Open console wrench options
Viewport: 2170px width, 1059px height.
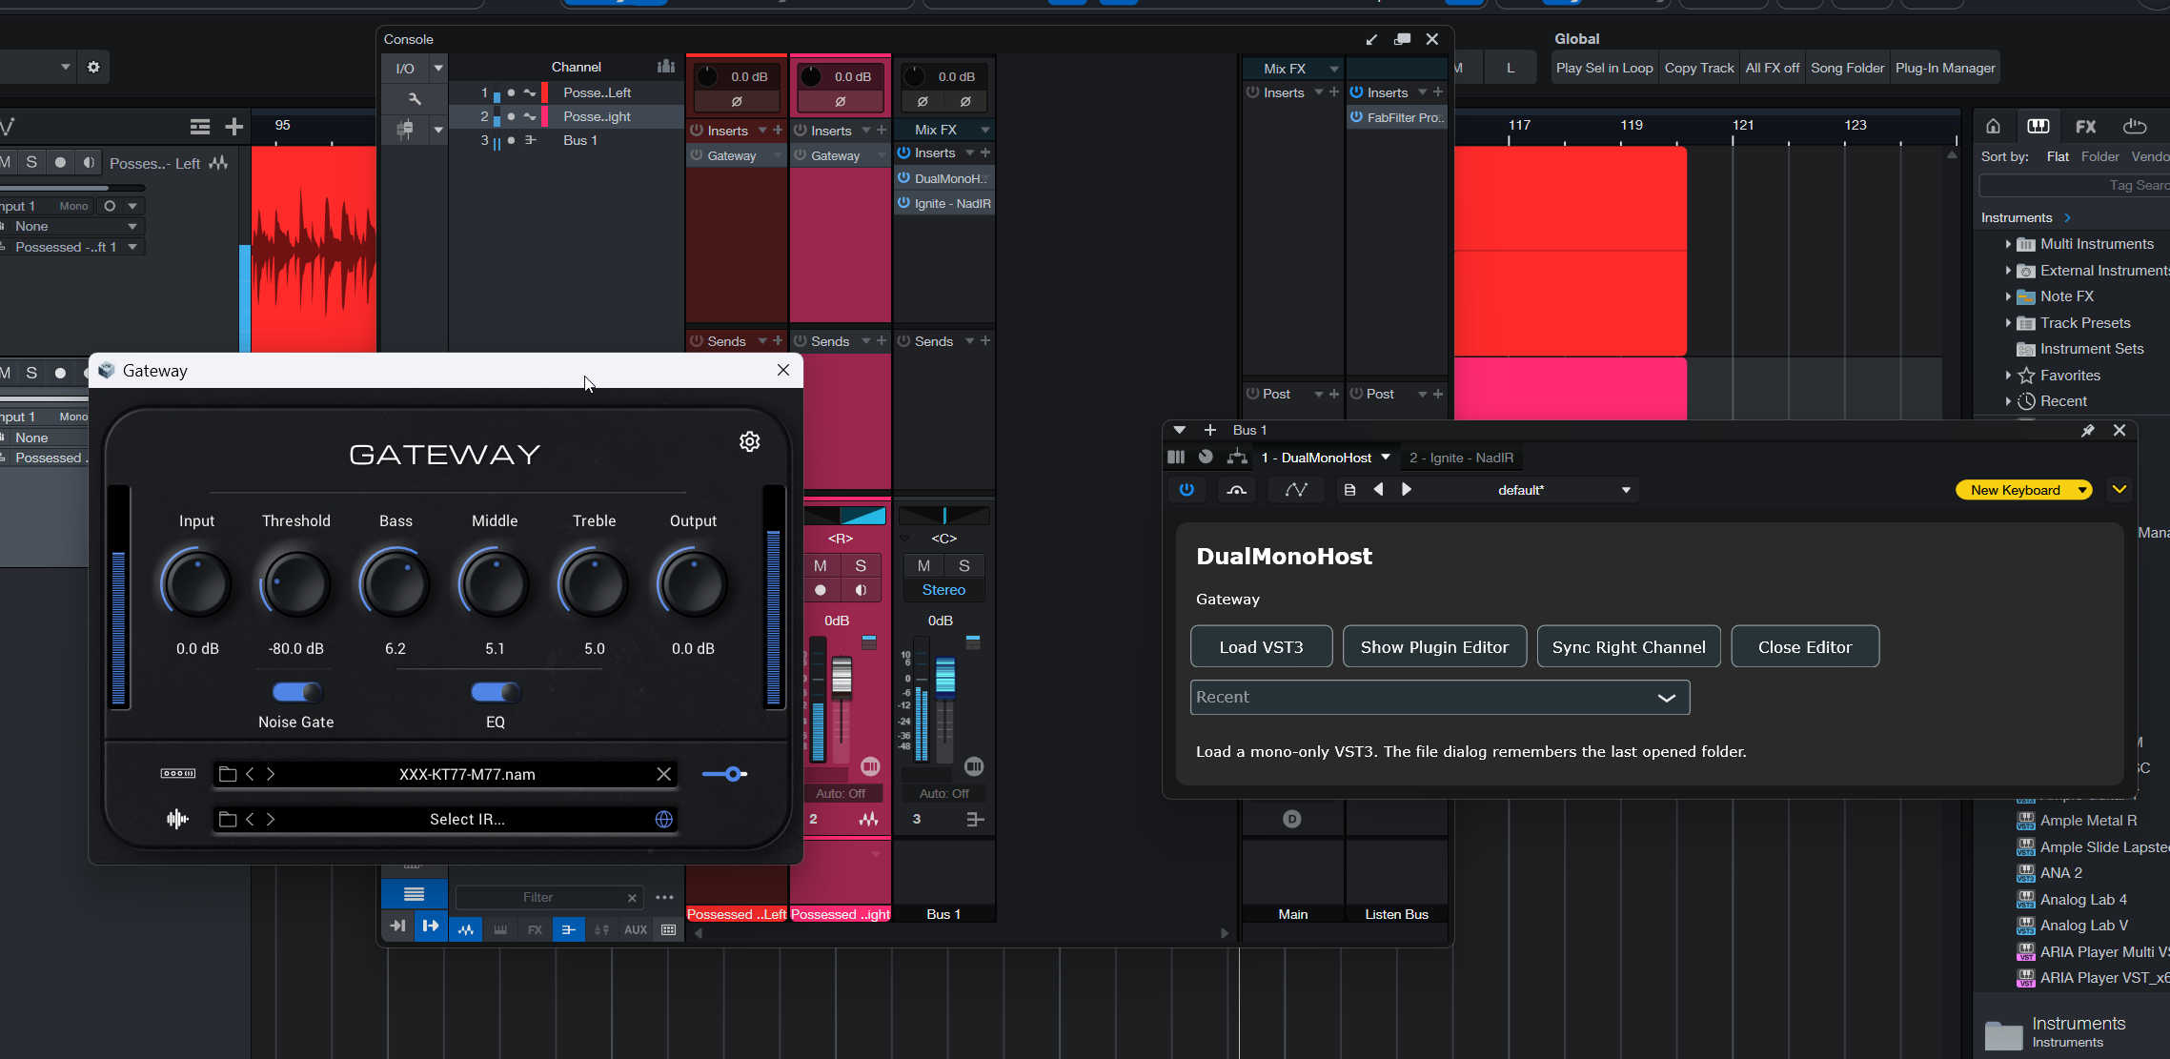414,98
